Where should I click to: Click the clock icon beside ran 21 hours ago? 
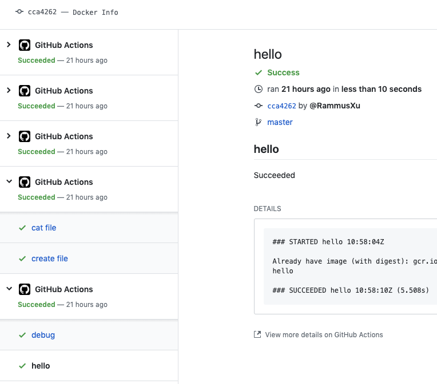click(259, 89)
